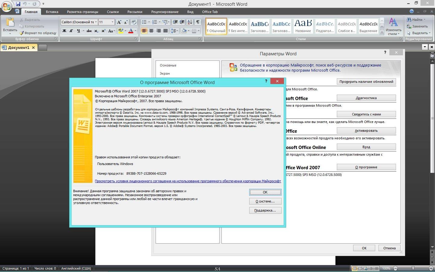The height and width of the screenshot is (272, 435).
Task: Increase paragraph indent
Action: pos(182,22)
